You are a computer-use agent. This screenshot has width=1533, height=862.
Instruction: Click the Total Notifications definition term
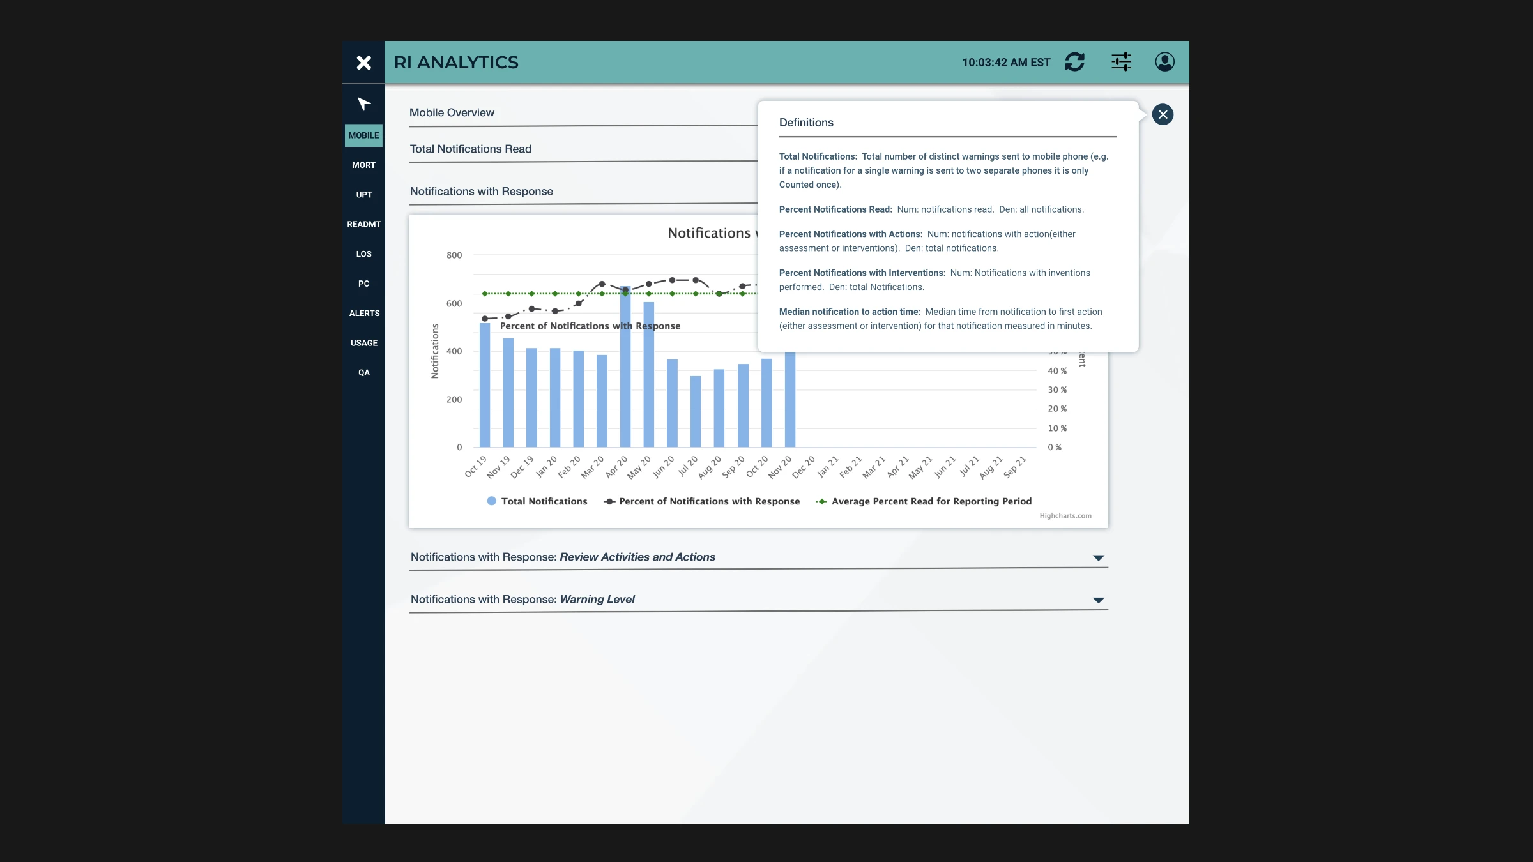point(818,156)
